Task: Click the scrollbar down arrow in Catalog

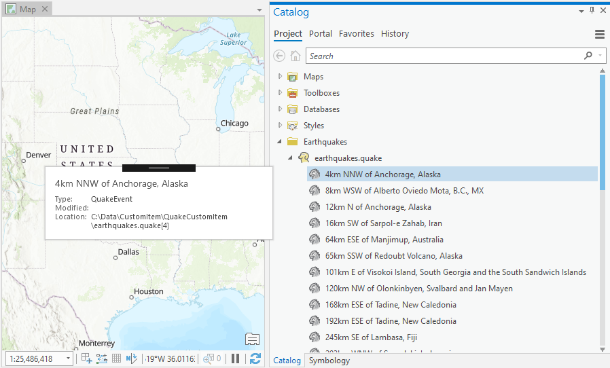Action: pos(603,349)
